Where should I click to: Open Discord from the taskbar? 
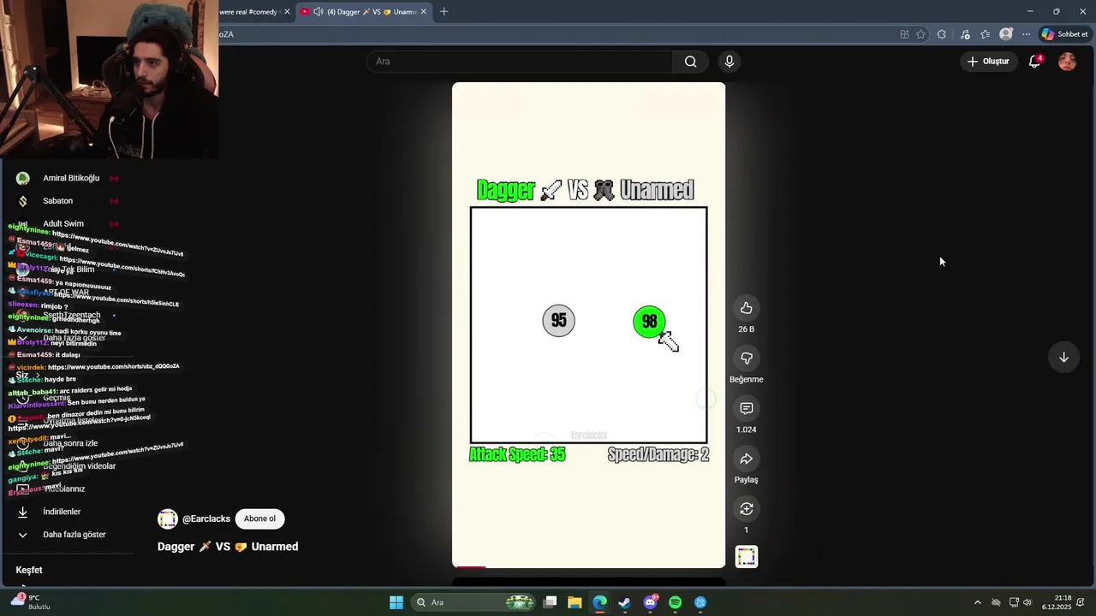650,602
